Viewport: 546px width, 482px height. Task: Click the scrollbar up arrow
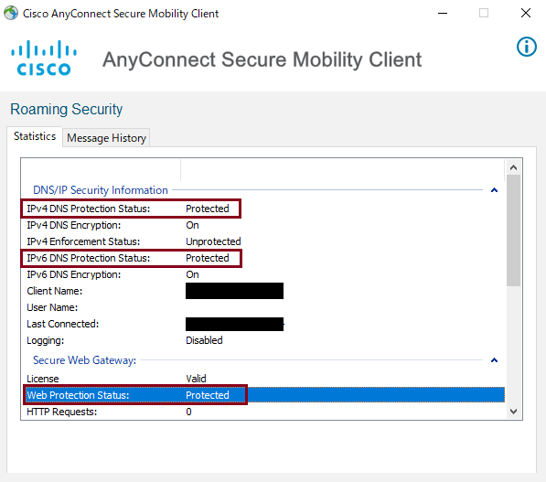(x=513, y=167)
